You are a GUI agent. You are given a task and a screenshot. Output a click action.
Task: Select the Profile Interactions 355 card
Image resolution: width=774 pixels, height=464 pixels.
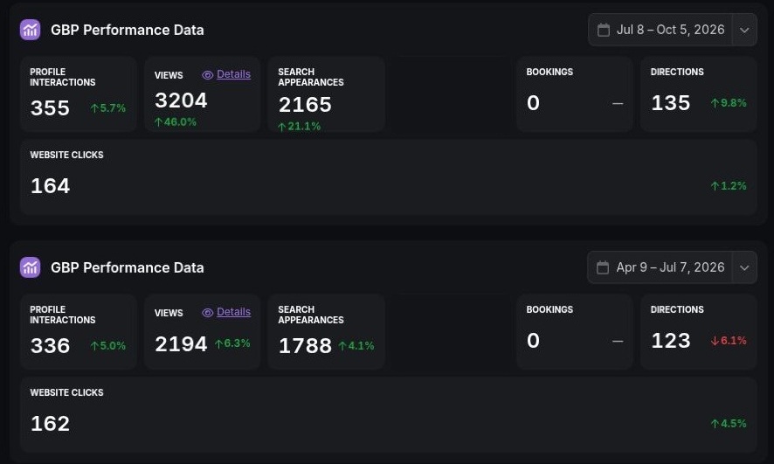pos(79,93)
